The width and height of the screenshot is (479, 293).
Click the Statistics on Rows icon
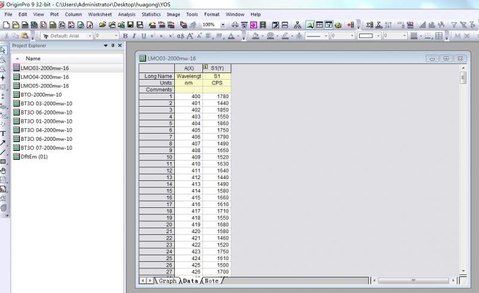coord(379,25)
